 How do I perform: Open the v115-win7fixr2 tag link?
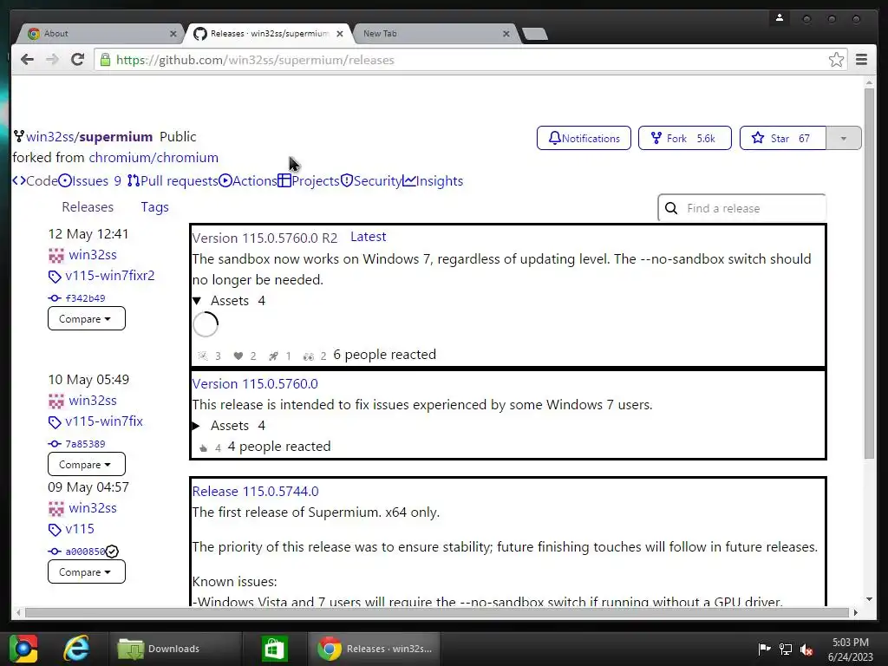pyautogui.click(x=110, y=276)
